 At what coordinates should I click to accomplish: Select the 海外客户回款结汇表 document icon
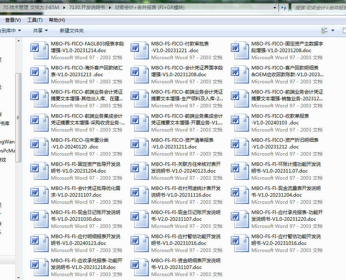pyautogui.click(x=39, y=74)
